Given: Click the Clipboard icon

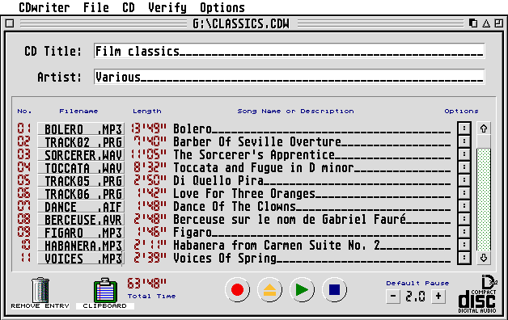Looking at the screenshot, I should click(x=105, y=290).
